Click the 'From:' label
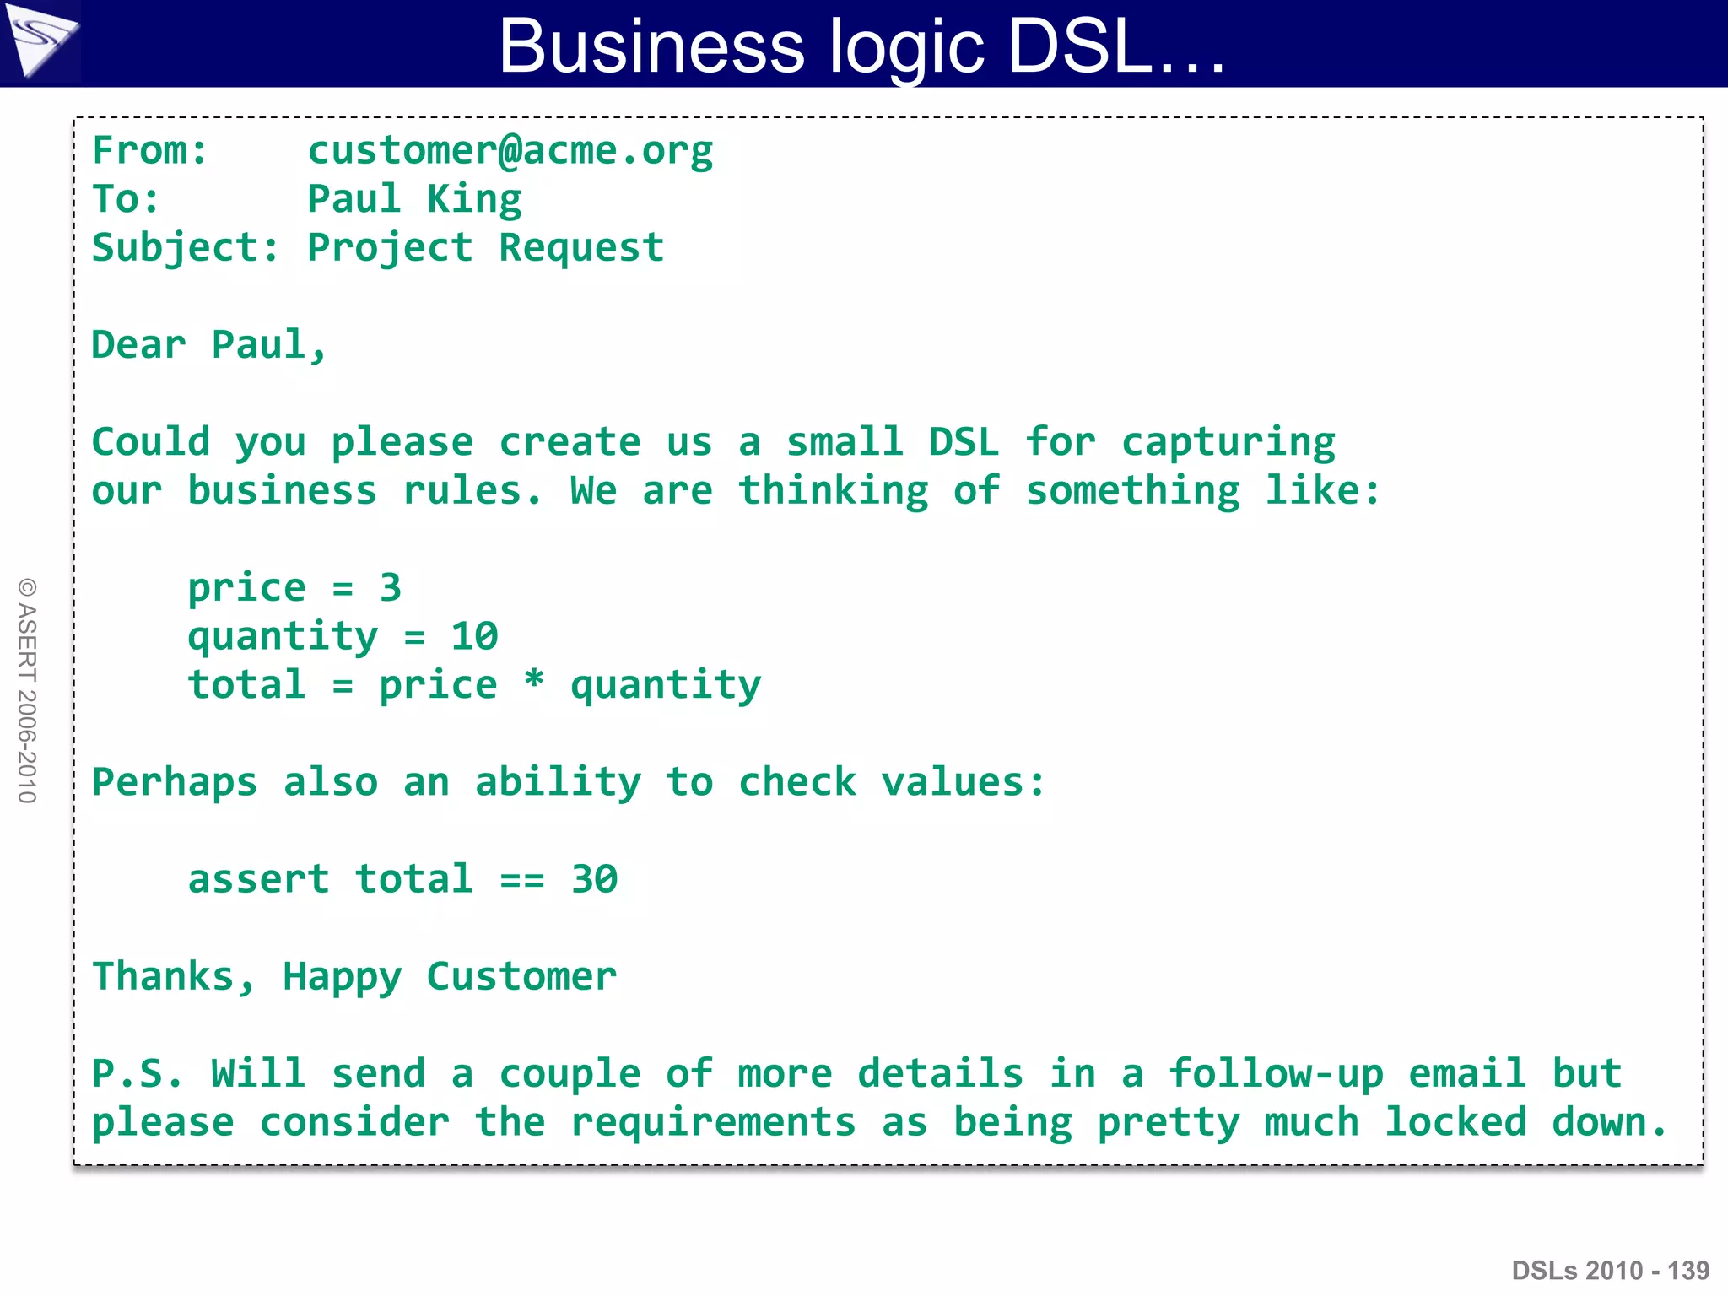 coord(149,150)
